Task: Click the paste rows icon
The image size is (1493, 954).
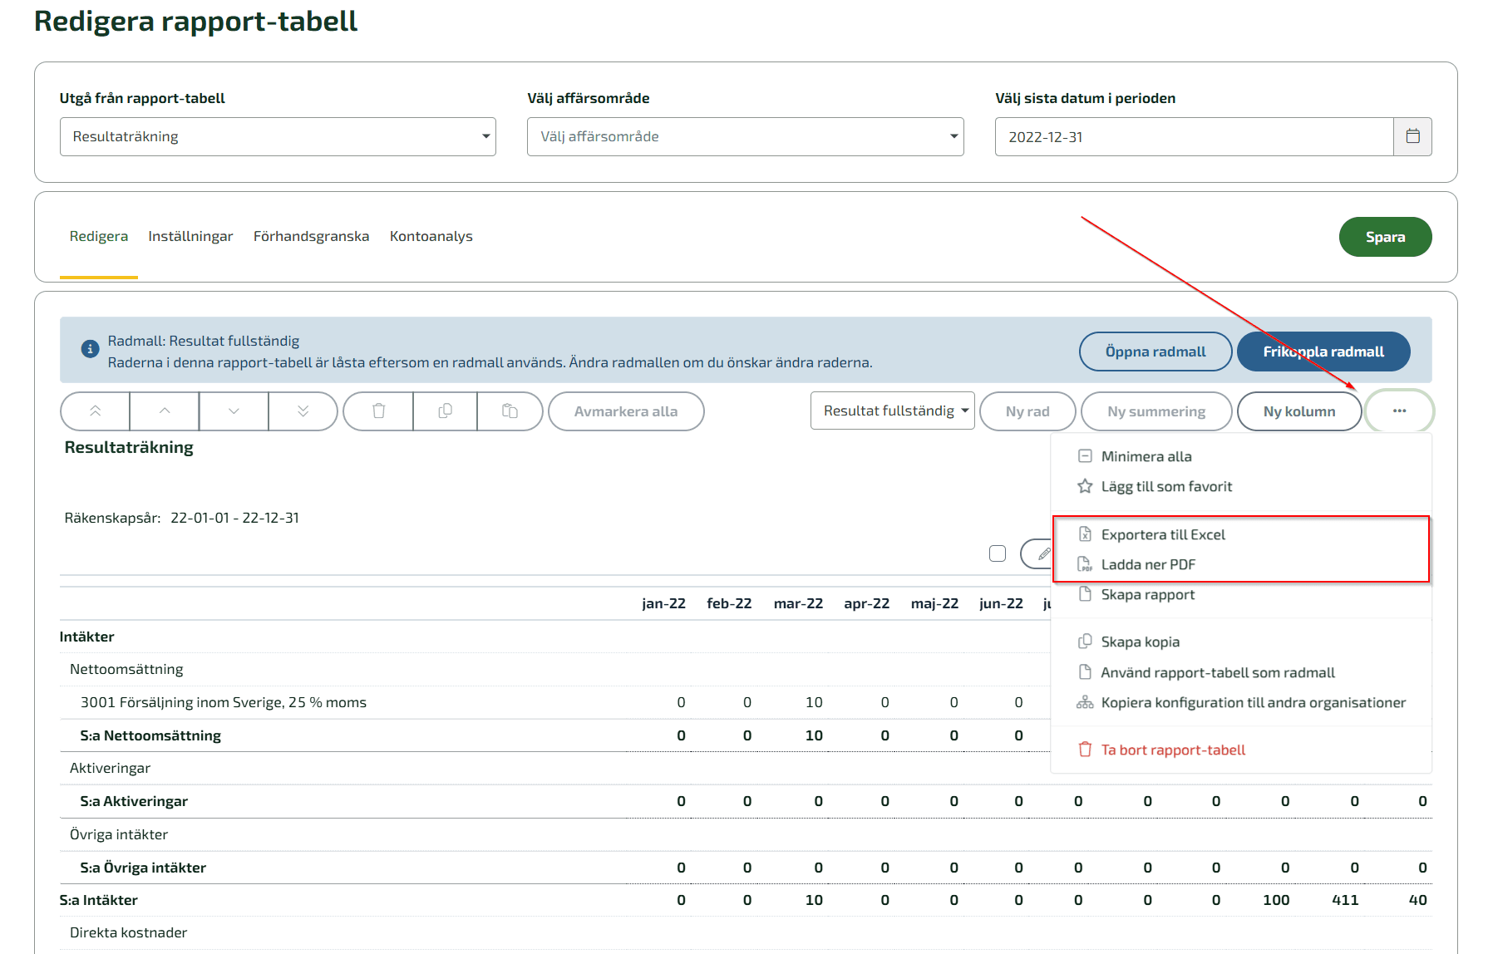Action: pyautogui.click(x=510, y=411)
